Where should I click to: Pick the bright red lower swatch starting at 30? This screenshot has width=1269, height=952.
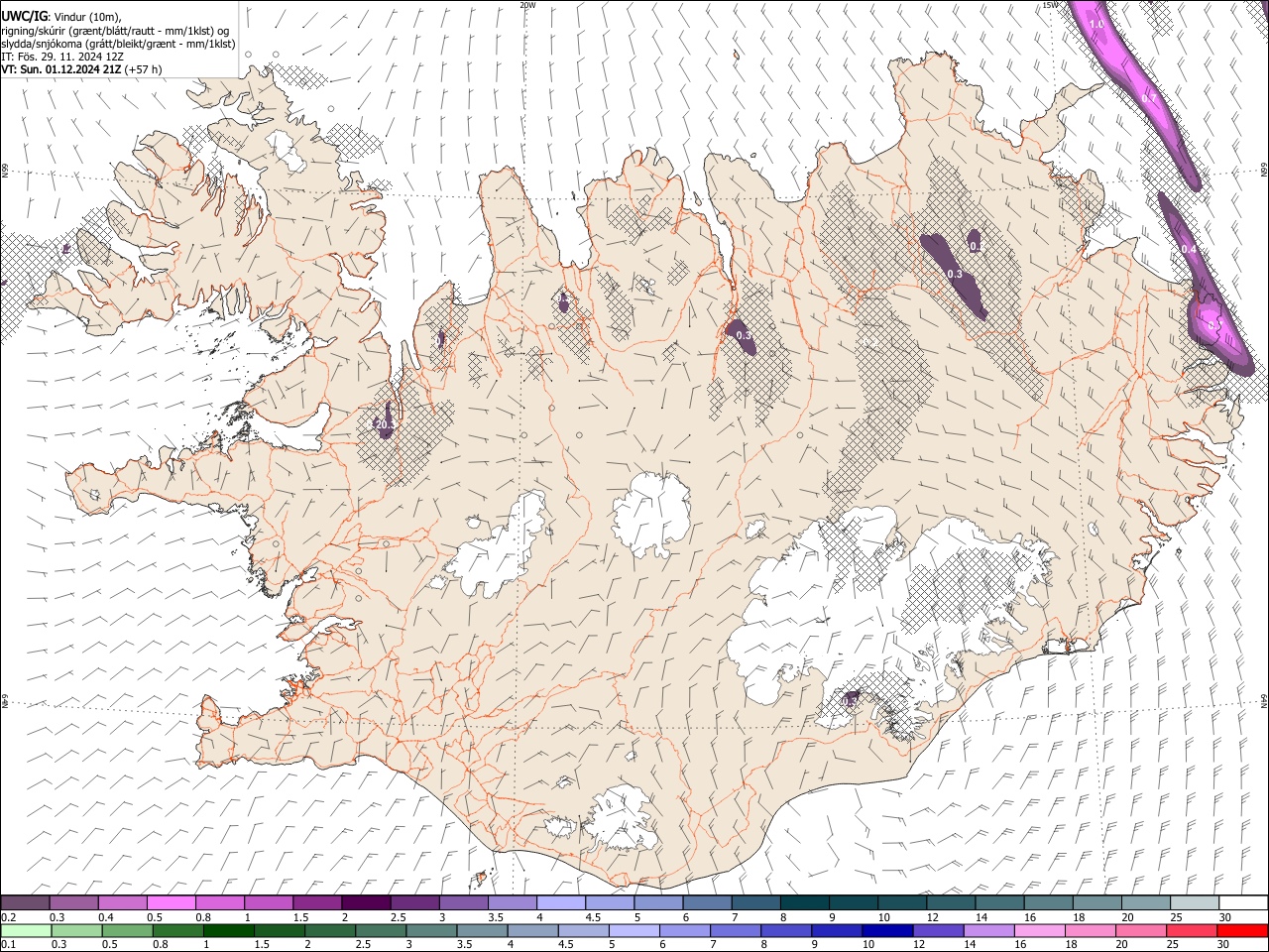[x=1242, y=930]
